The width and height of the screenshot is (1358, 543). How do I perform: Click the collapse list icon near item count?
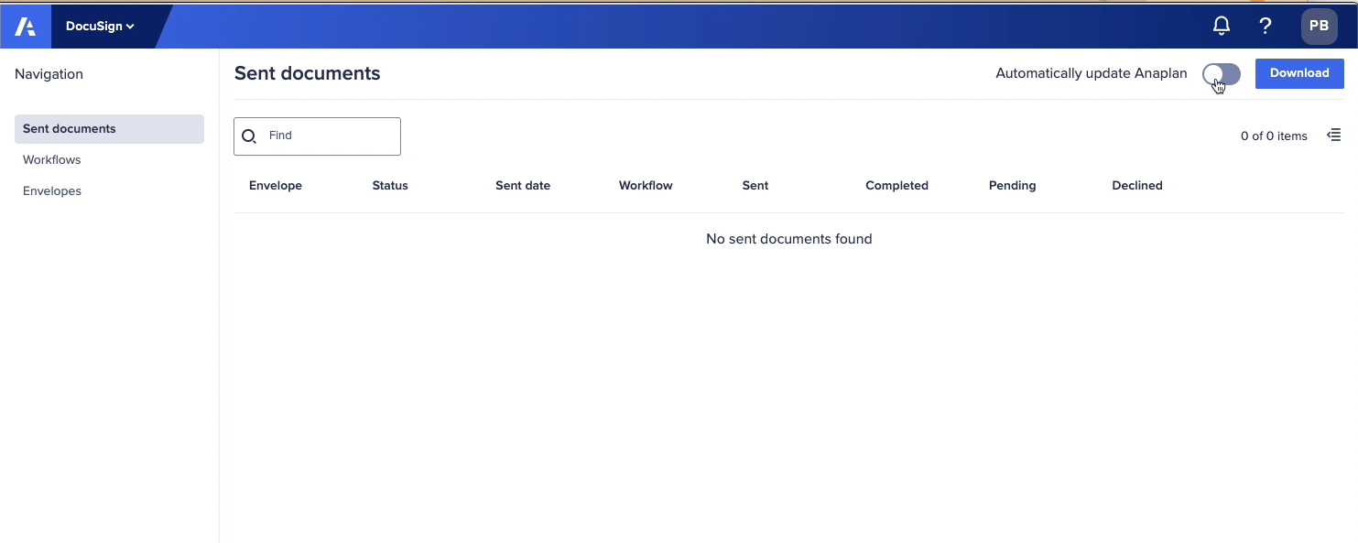pos(1333,135)
